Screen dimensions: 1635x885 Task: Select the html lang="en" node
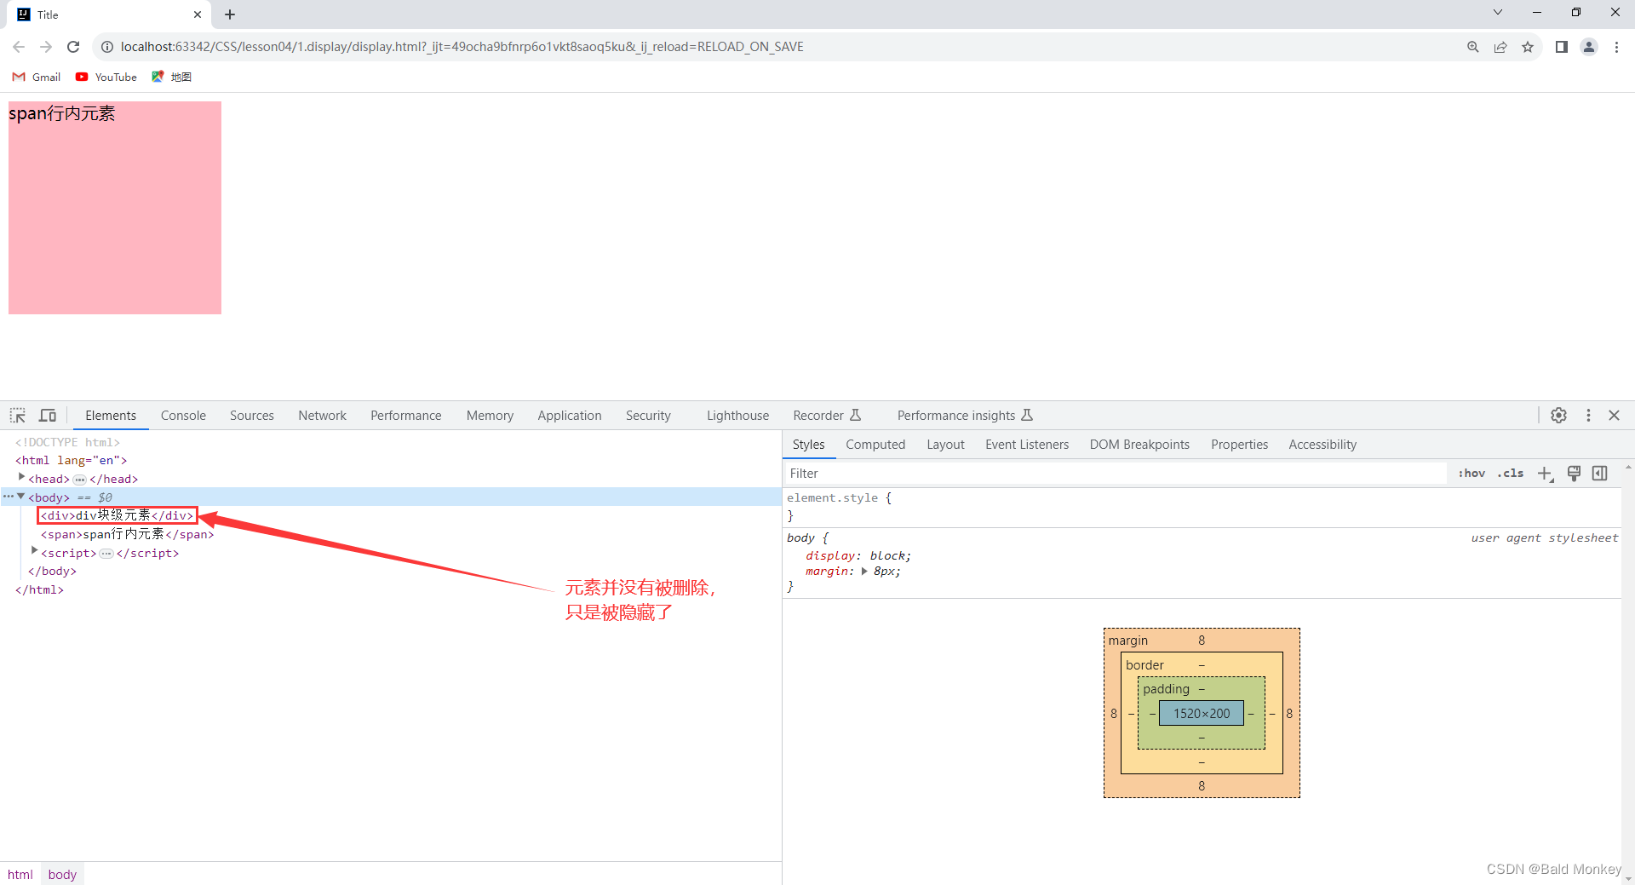71,460
